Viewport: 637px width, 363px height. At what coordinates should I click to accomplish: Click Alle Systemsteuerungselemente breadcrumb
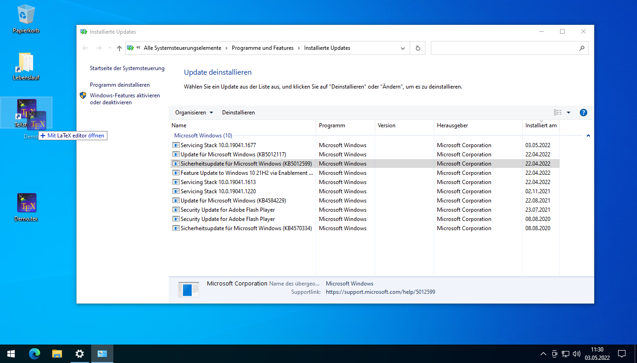pos(183,48)
